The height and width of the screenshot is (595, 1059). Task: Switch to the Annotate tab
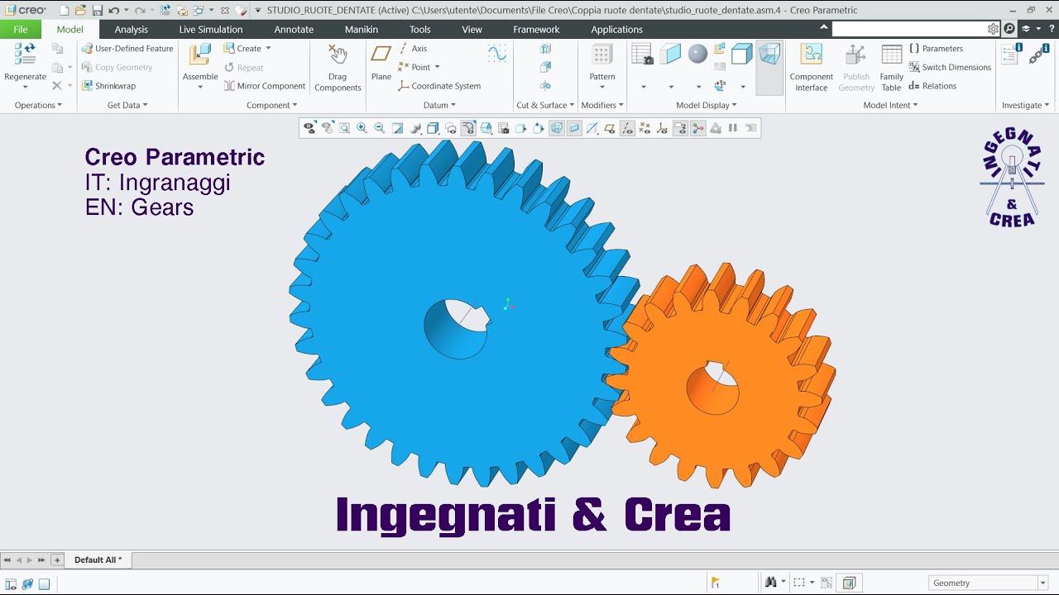[x=294, y=29]
